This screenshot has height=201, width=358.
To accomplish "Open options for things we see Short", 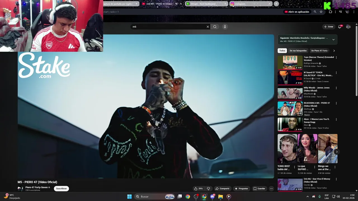I will [335, 167].
